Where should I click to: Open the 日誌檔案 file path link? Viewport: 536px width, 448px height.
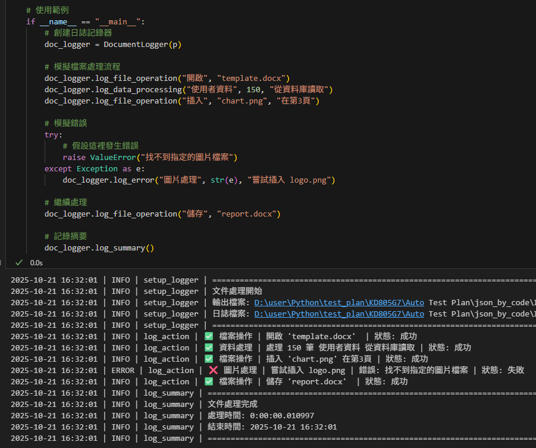tap(338, 314)
